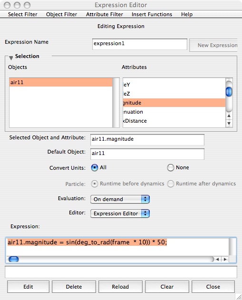This screenshot has width=242, height=300.
Task: Click the Edit button
Action: coord(29,287)
